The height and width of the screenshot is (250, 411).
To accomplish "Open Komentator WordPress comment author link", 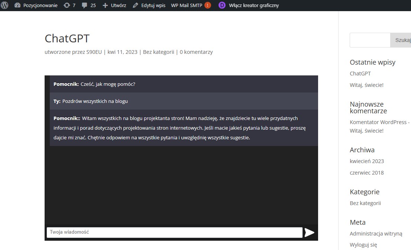I will (378, 122).
